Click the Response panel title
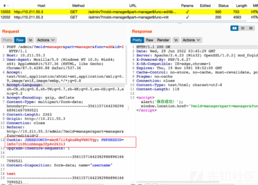The height and width of the screenshot is (185, 258). coord(142,31)
